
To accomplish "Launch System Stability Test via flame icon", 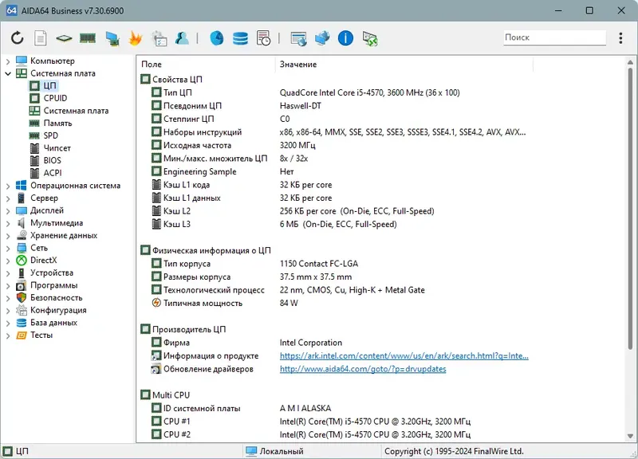I will (x=135, y=37).
